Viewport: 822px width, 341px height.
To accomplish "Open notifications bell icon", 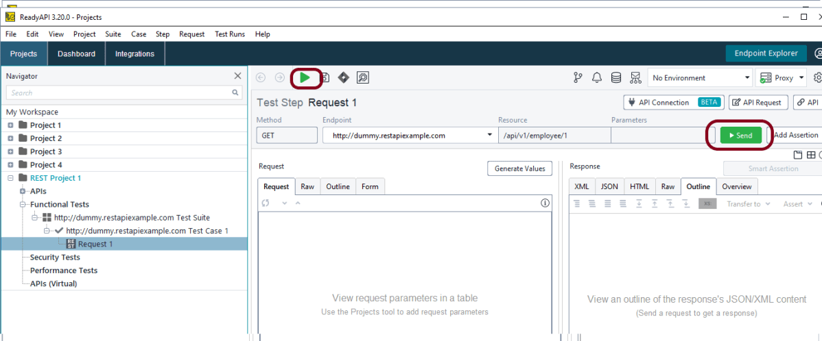I will pos(597,78).
